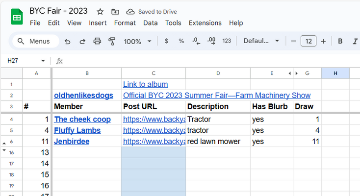
Task: Activate the Paint format tool
Action: coord(112,41)
